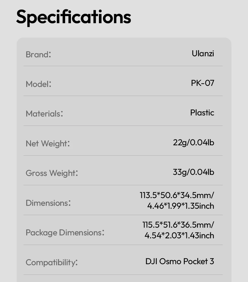Select the Package Dimensions label
The width and height of the screenshot is (248, 282).
point(65,233)
